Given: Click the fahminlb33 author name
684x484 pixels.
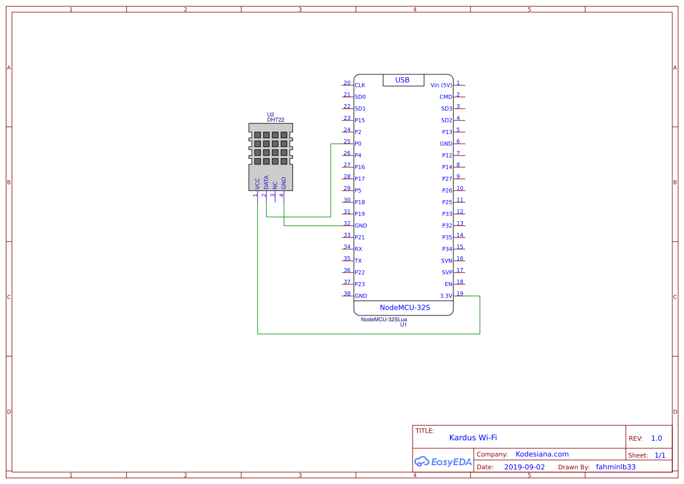Looking at the screenshot, I should pyautogui.click(x=615, y=466).
